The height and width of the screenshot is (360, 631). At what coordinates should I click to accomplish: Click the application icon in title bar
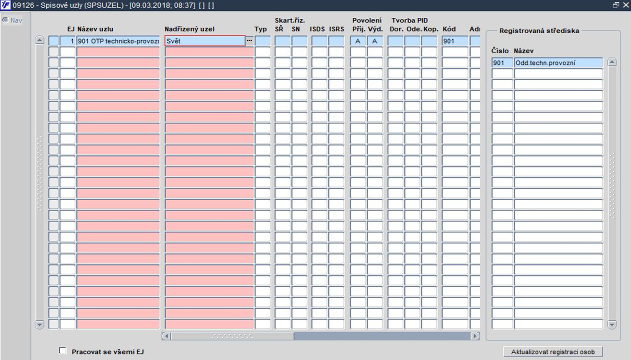click(x=5, y=5)
